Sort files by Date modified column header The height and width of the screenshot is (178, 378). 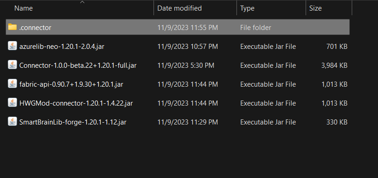coord(179,8)
